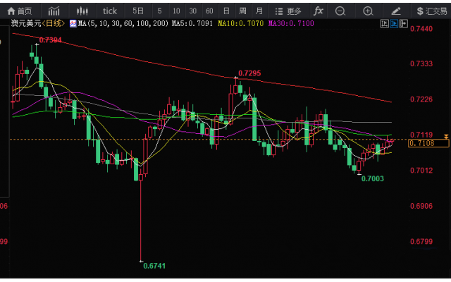Click the MA indicator icon
451x282 pixels.
point(73,23)
